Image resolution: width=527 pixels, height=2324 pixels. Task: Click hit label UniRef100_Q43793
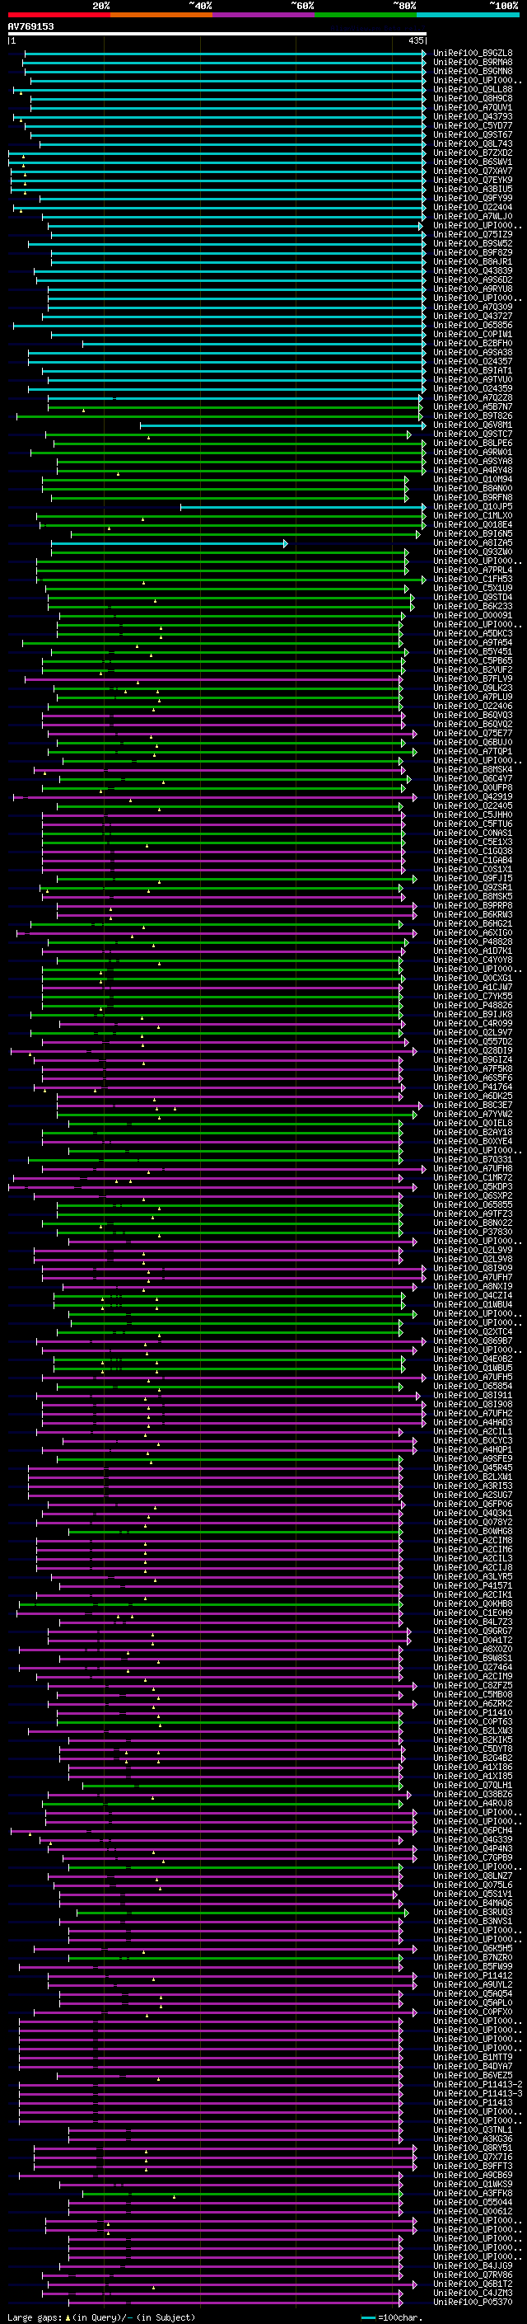473,116
